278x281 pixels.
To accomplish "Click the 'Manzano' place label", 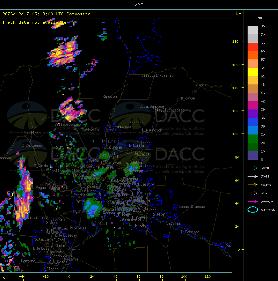I will tap(28, 261).
